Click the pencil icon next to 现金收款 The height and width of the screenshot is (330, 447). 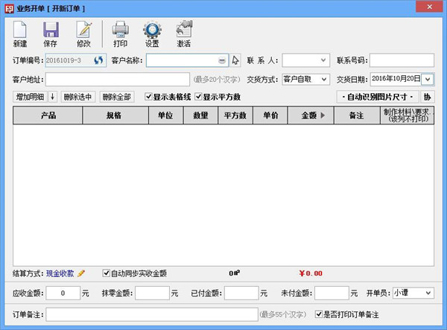(x=82, y=273)
